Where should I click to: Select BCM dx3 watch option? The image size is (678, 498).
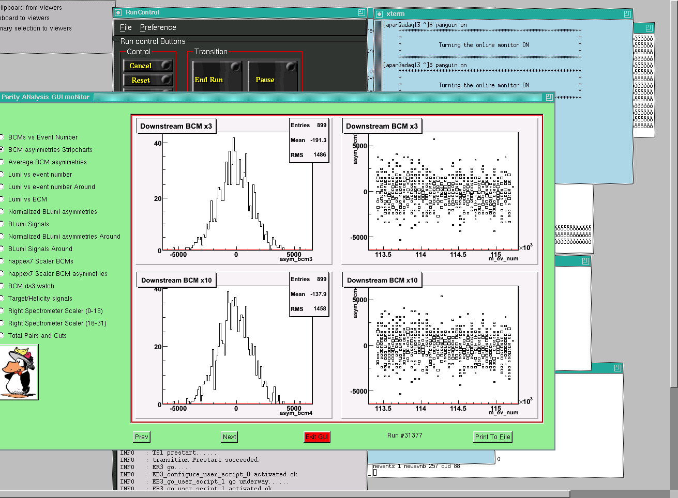(x=27, y=286)
